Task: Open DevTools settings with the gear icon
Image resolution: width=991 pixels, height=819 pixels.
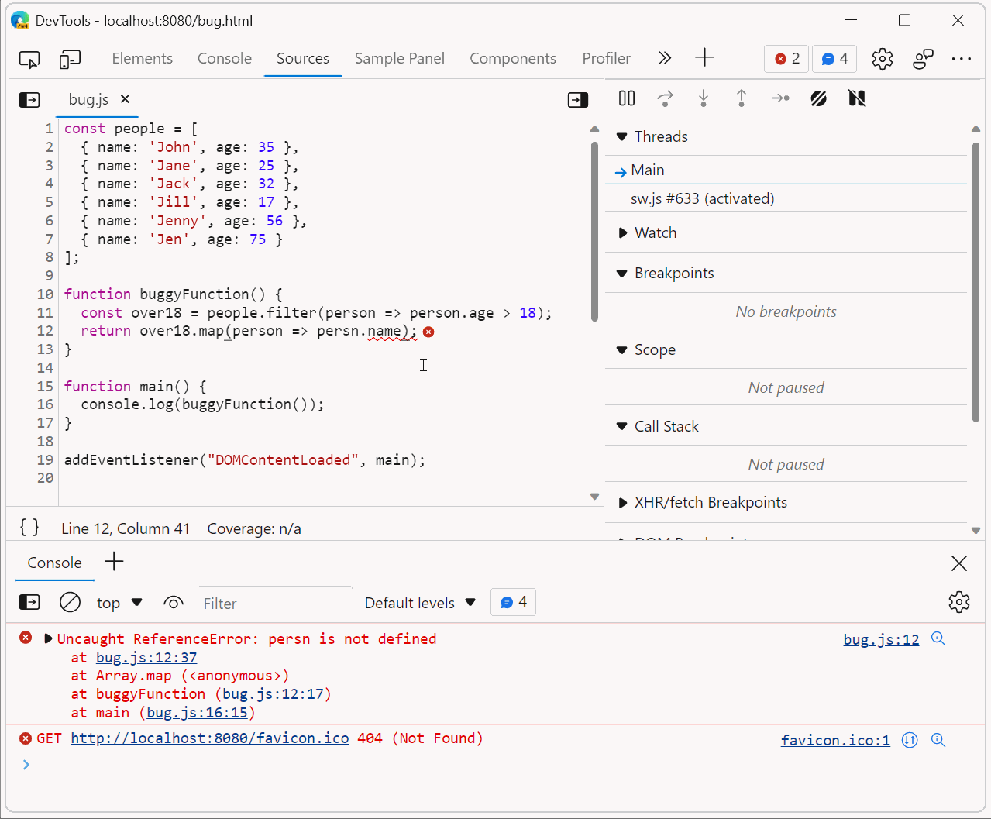Action: pos(882,58)
